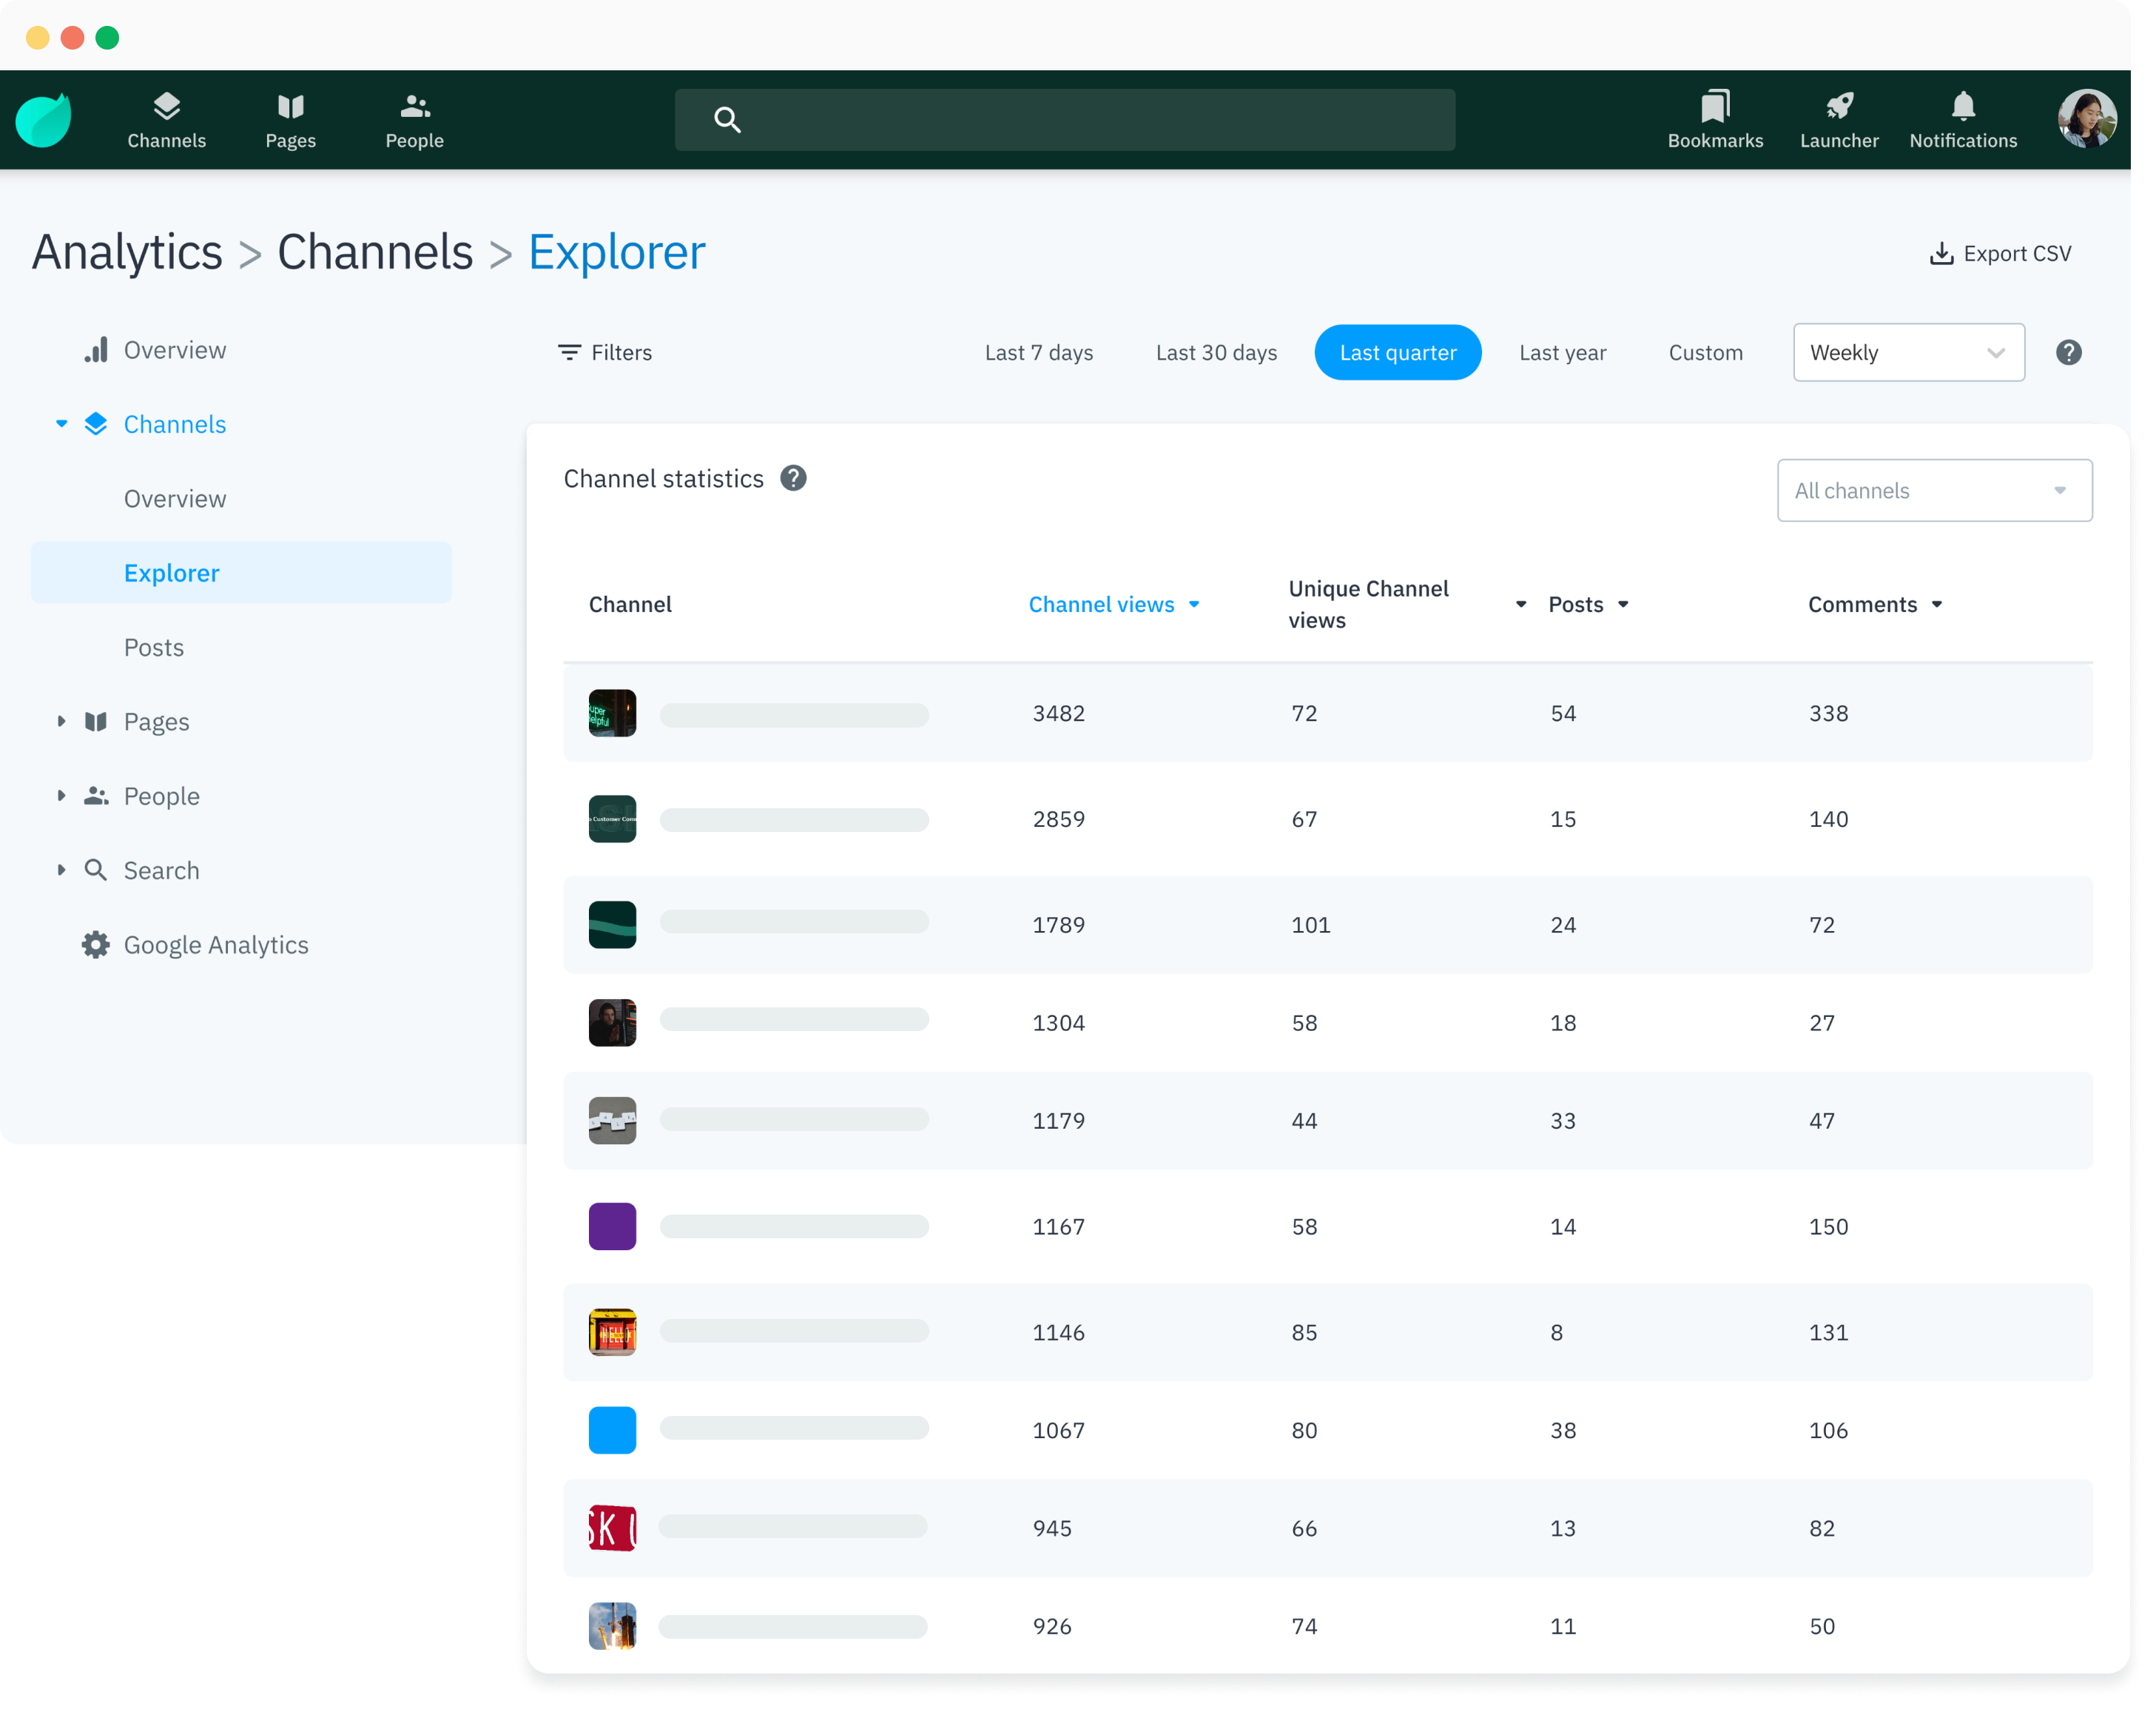Viewport: 2156px width, 1712px height.
Task: Open Posts under the Channels section
Action: click(153, 648)
